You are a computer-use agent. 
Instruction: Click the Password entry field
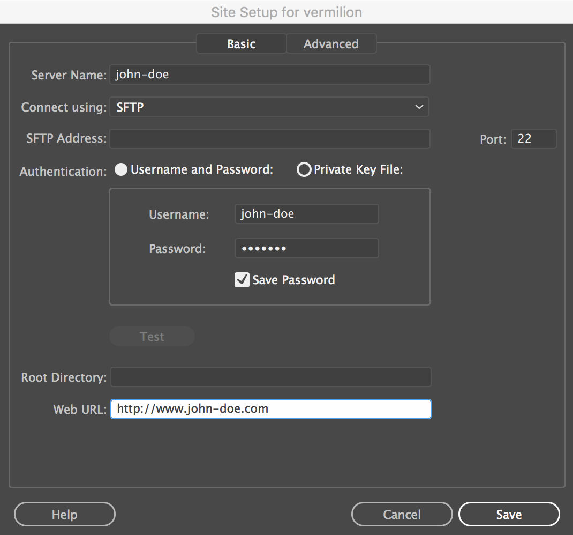[306, 248]
